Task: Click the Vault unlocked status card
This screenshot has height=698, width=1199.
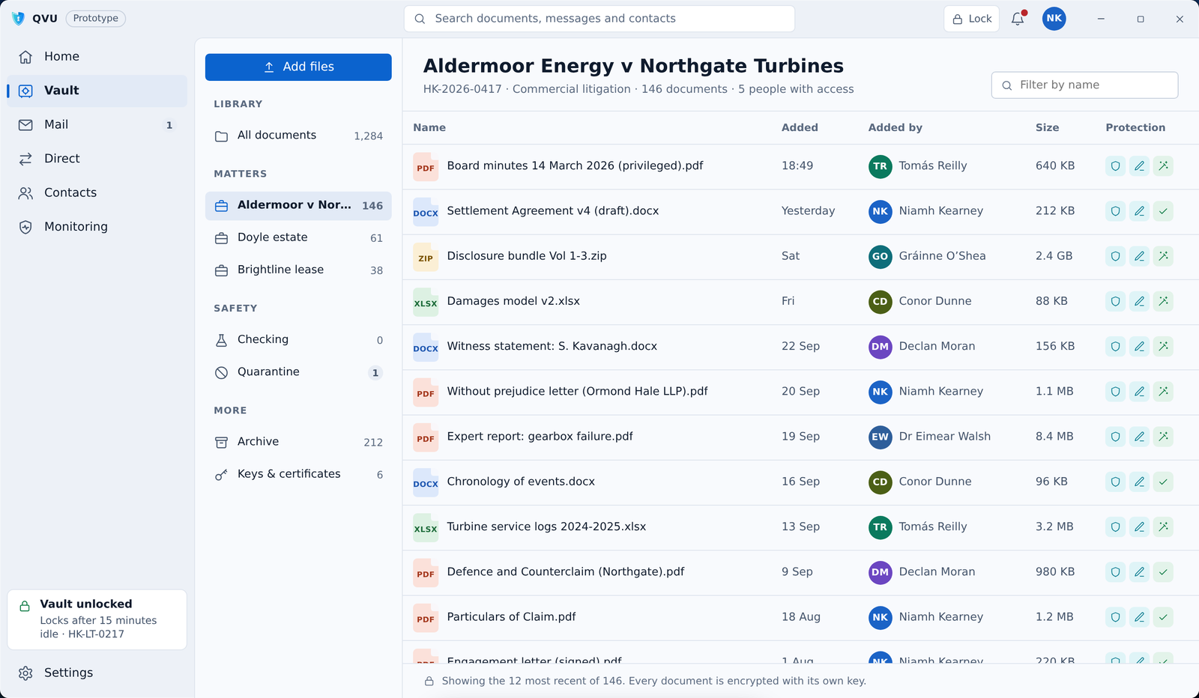Action: click(x=97, y=619)
